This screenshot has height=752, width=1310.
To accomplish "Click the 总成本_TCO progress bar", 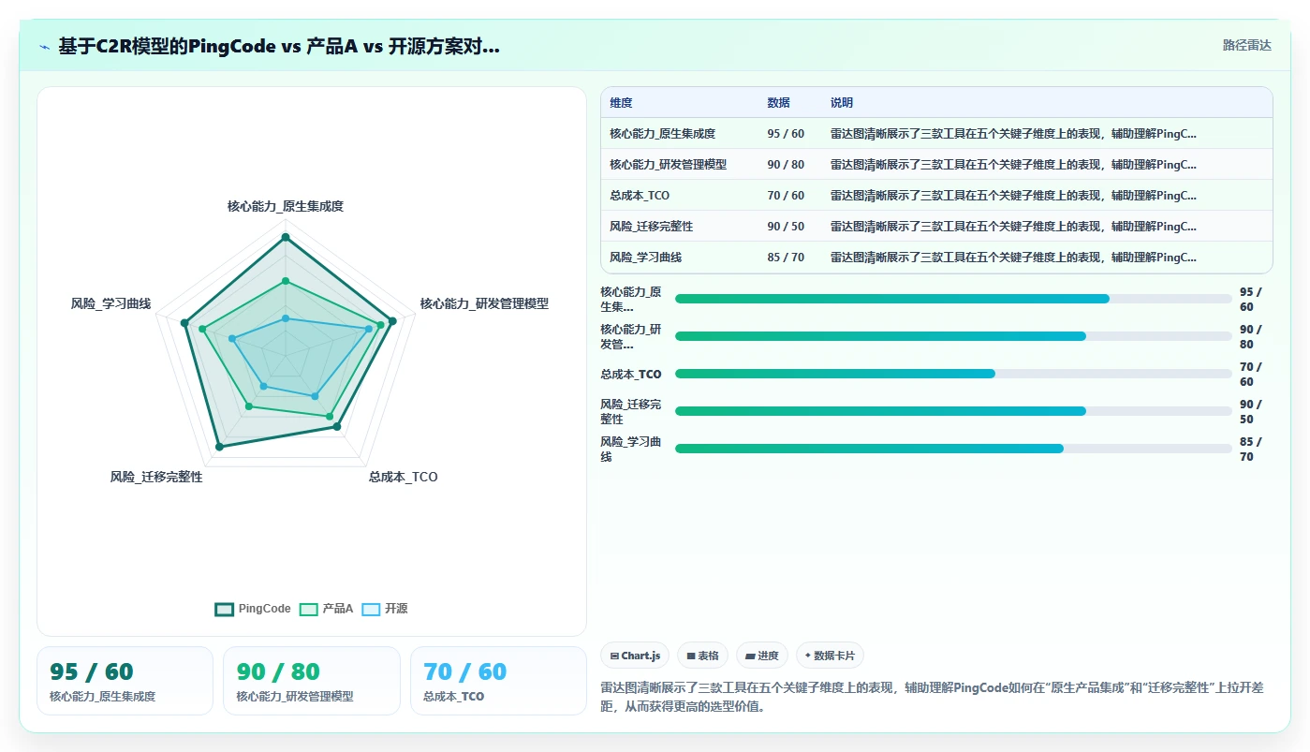I will (953, 374).
